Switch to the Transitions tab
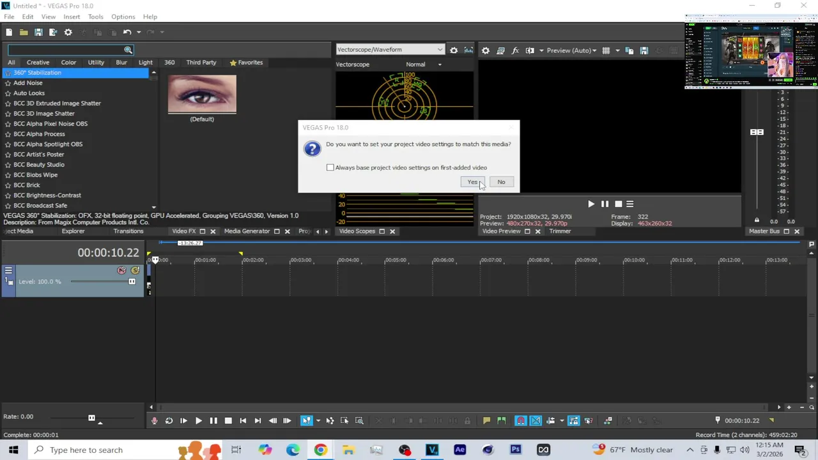The image size is (818, 460). tap(128, 231)
